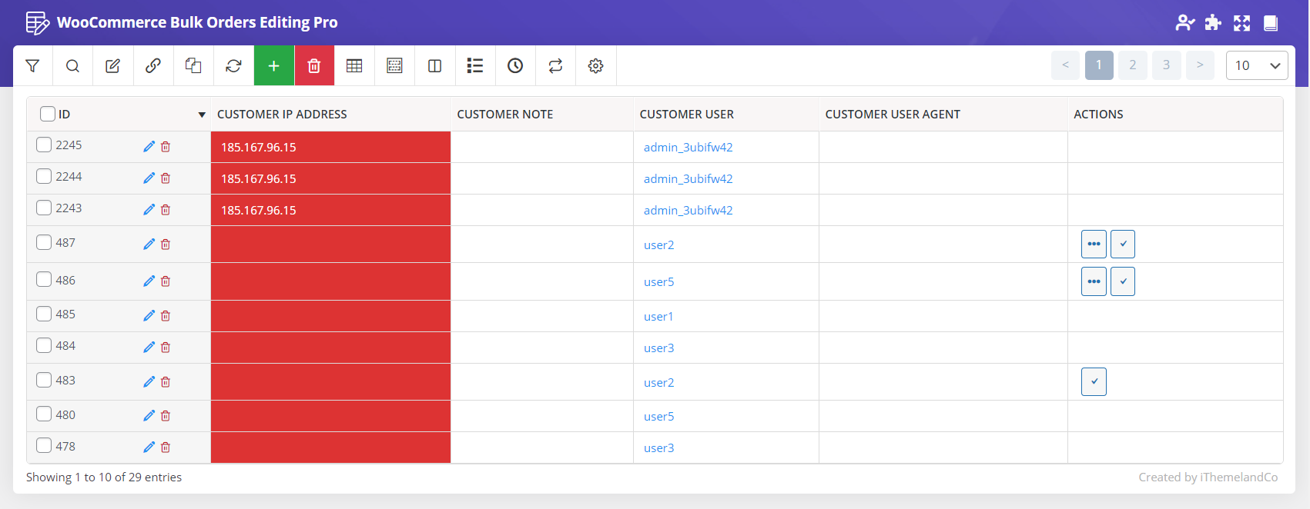This screenshot has height=509, width=1310.
Task: Tick the select-all checkbox beside ID
Action: coord(48,114)
